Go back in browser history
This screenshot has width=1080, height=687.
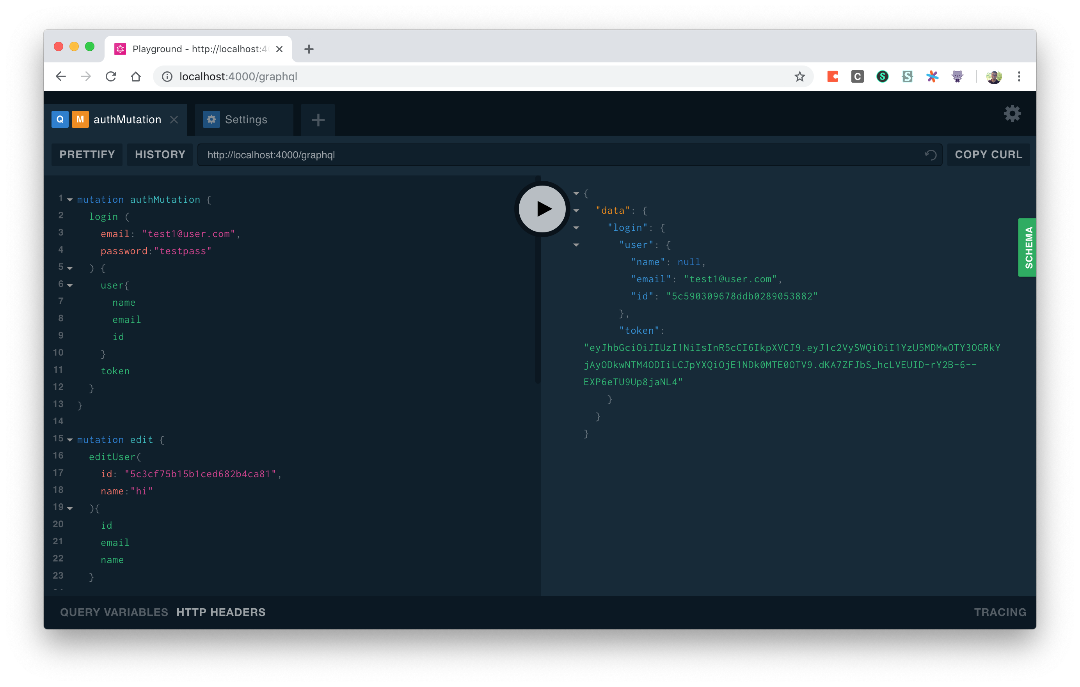(61, 77)
